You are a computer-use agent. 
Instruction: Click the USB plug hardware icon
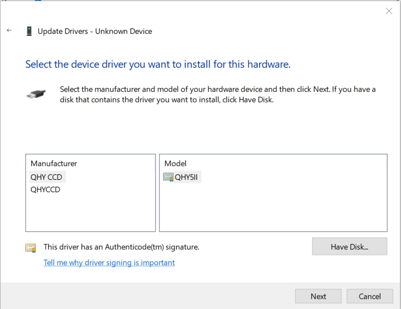36,94
